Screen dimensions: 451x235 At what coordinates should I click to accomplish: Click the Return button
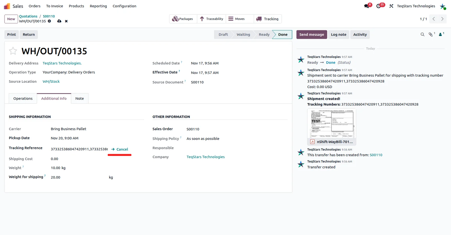pos(29,34)
